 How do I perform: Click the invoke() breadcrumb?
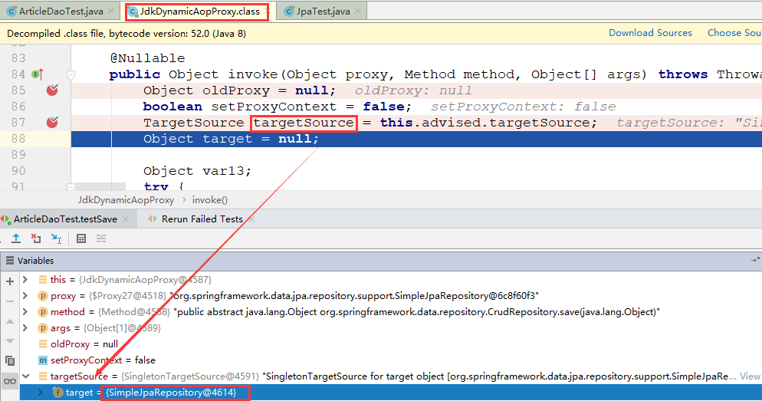[x=210, y=200]
